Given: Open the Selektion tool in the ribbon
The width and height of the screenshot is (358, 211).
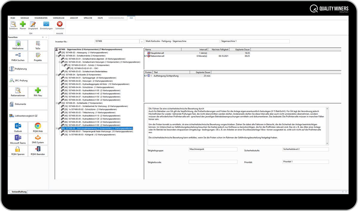Looking at the screenshot, I should click(x=13, y=25).
